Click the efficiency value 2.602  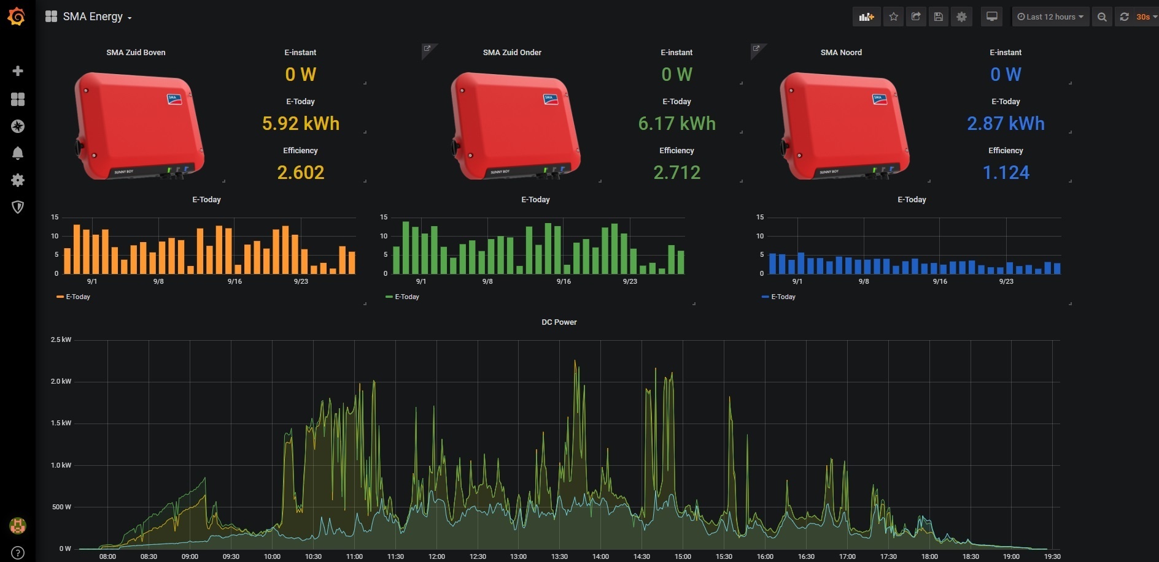click(x=300, y=173)
